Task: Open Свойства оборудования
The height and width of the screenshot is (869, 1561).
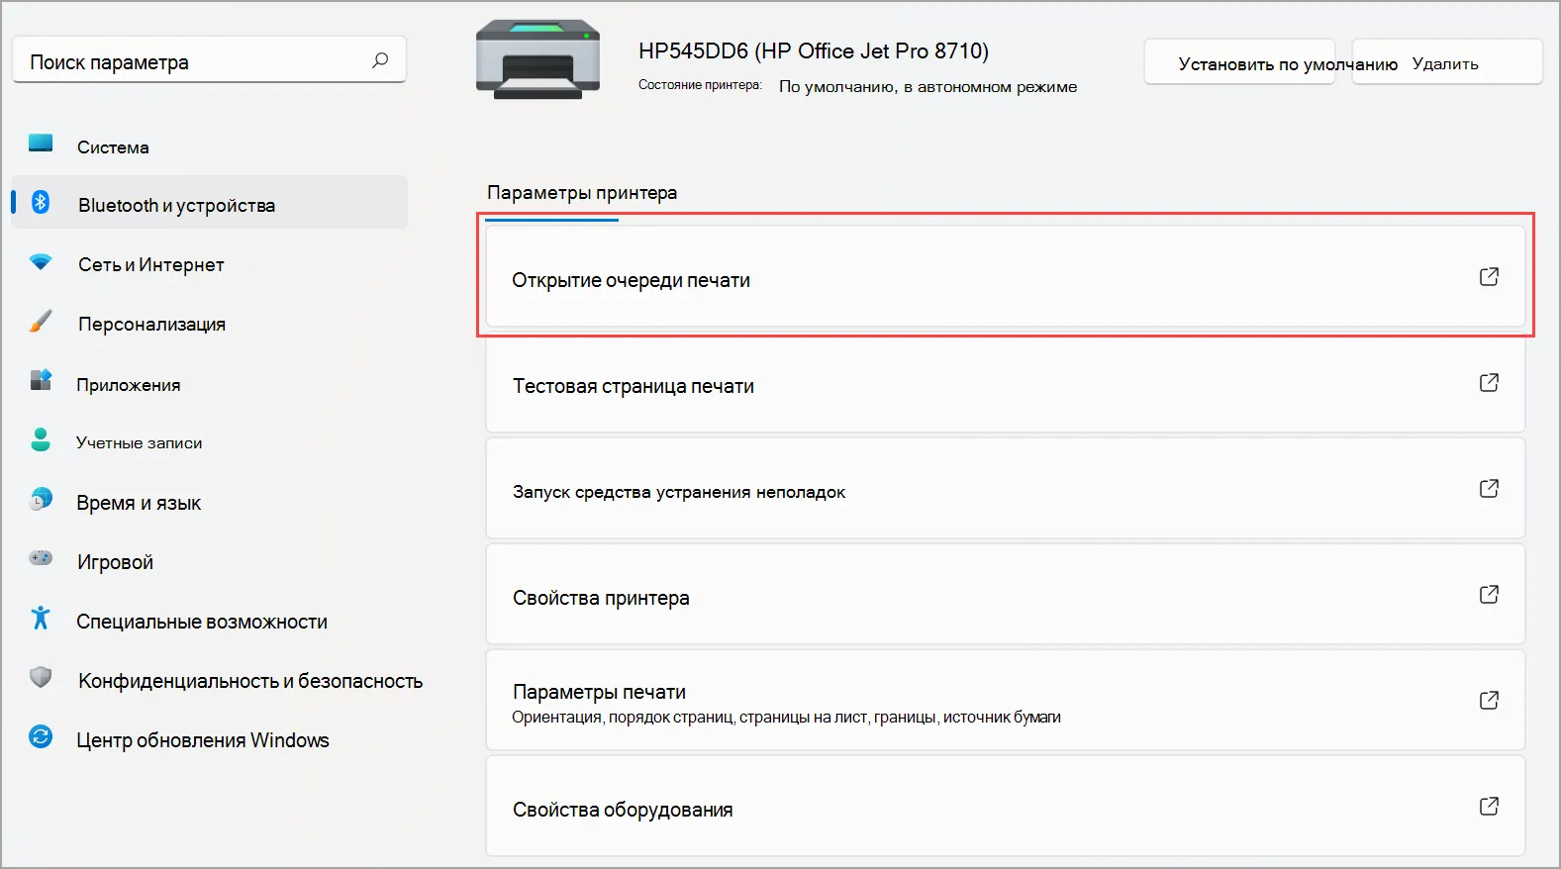Action: coord(1006,807)
